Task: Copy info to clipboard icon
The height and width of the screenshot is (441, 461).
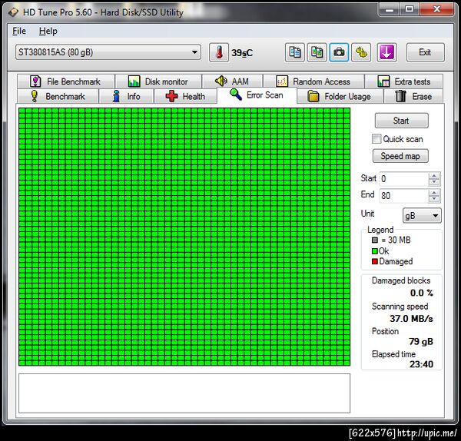Action: [294, 52]
